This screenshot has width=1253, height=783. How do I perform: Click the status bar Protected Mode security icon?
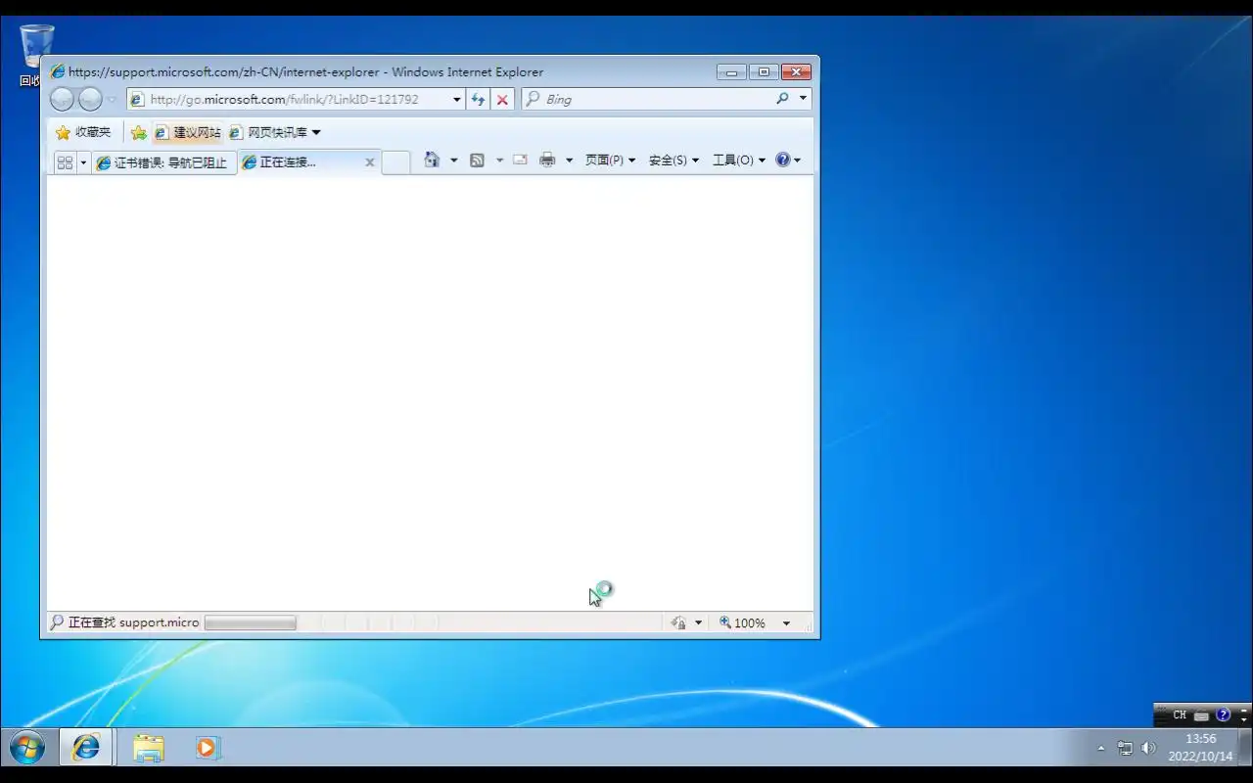coord(678,622)
